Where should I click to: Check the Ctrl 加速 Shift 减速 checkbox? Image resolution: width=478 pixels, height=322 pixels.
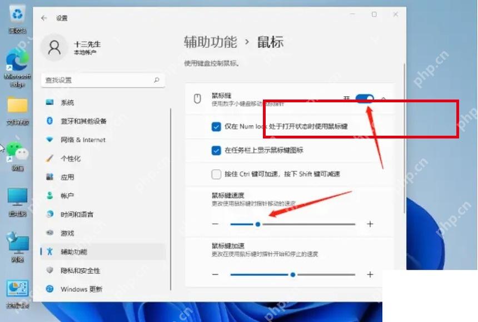pos(216,174)
